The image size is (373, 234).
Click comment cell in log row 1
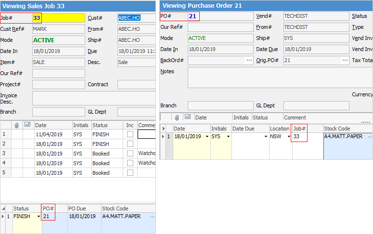click(x=146, y=134)
